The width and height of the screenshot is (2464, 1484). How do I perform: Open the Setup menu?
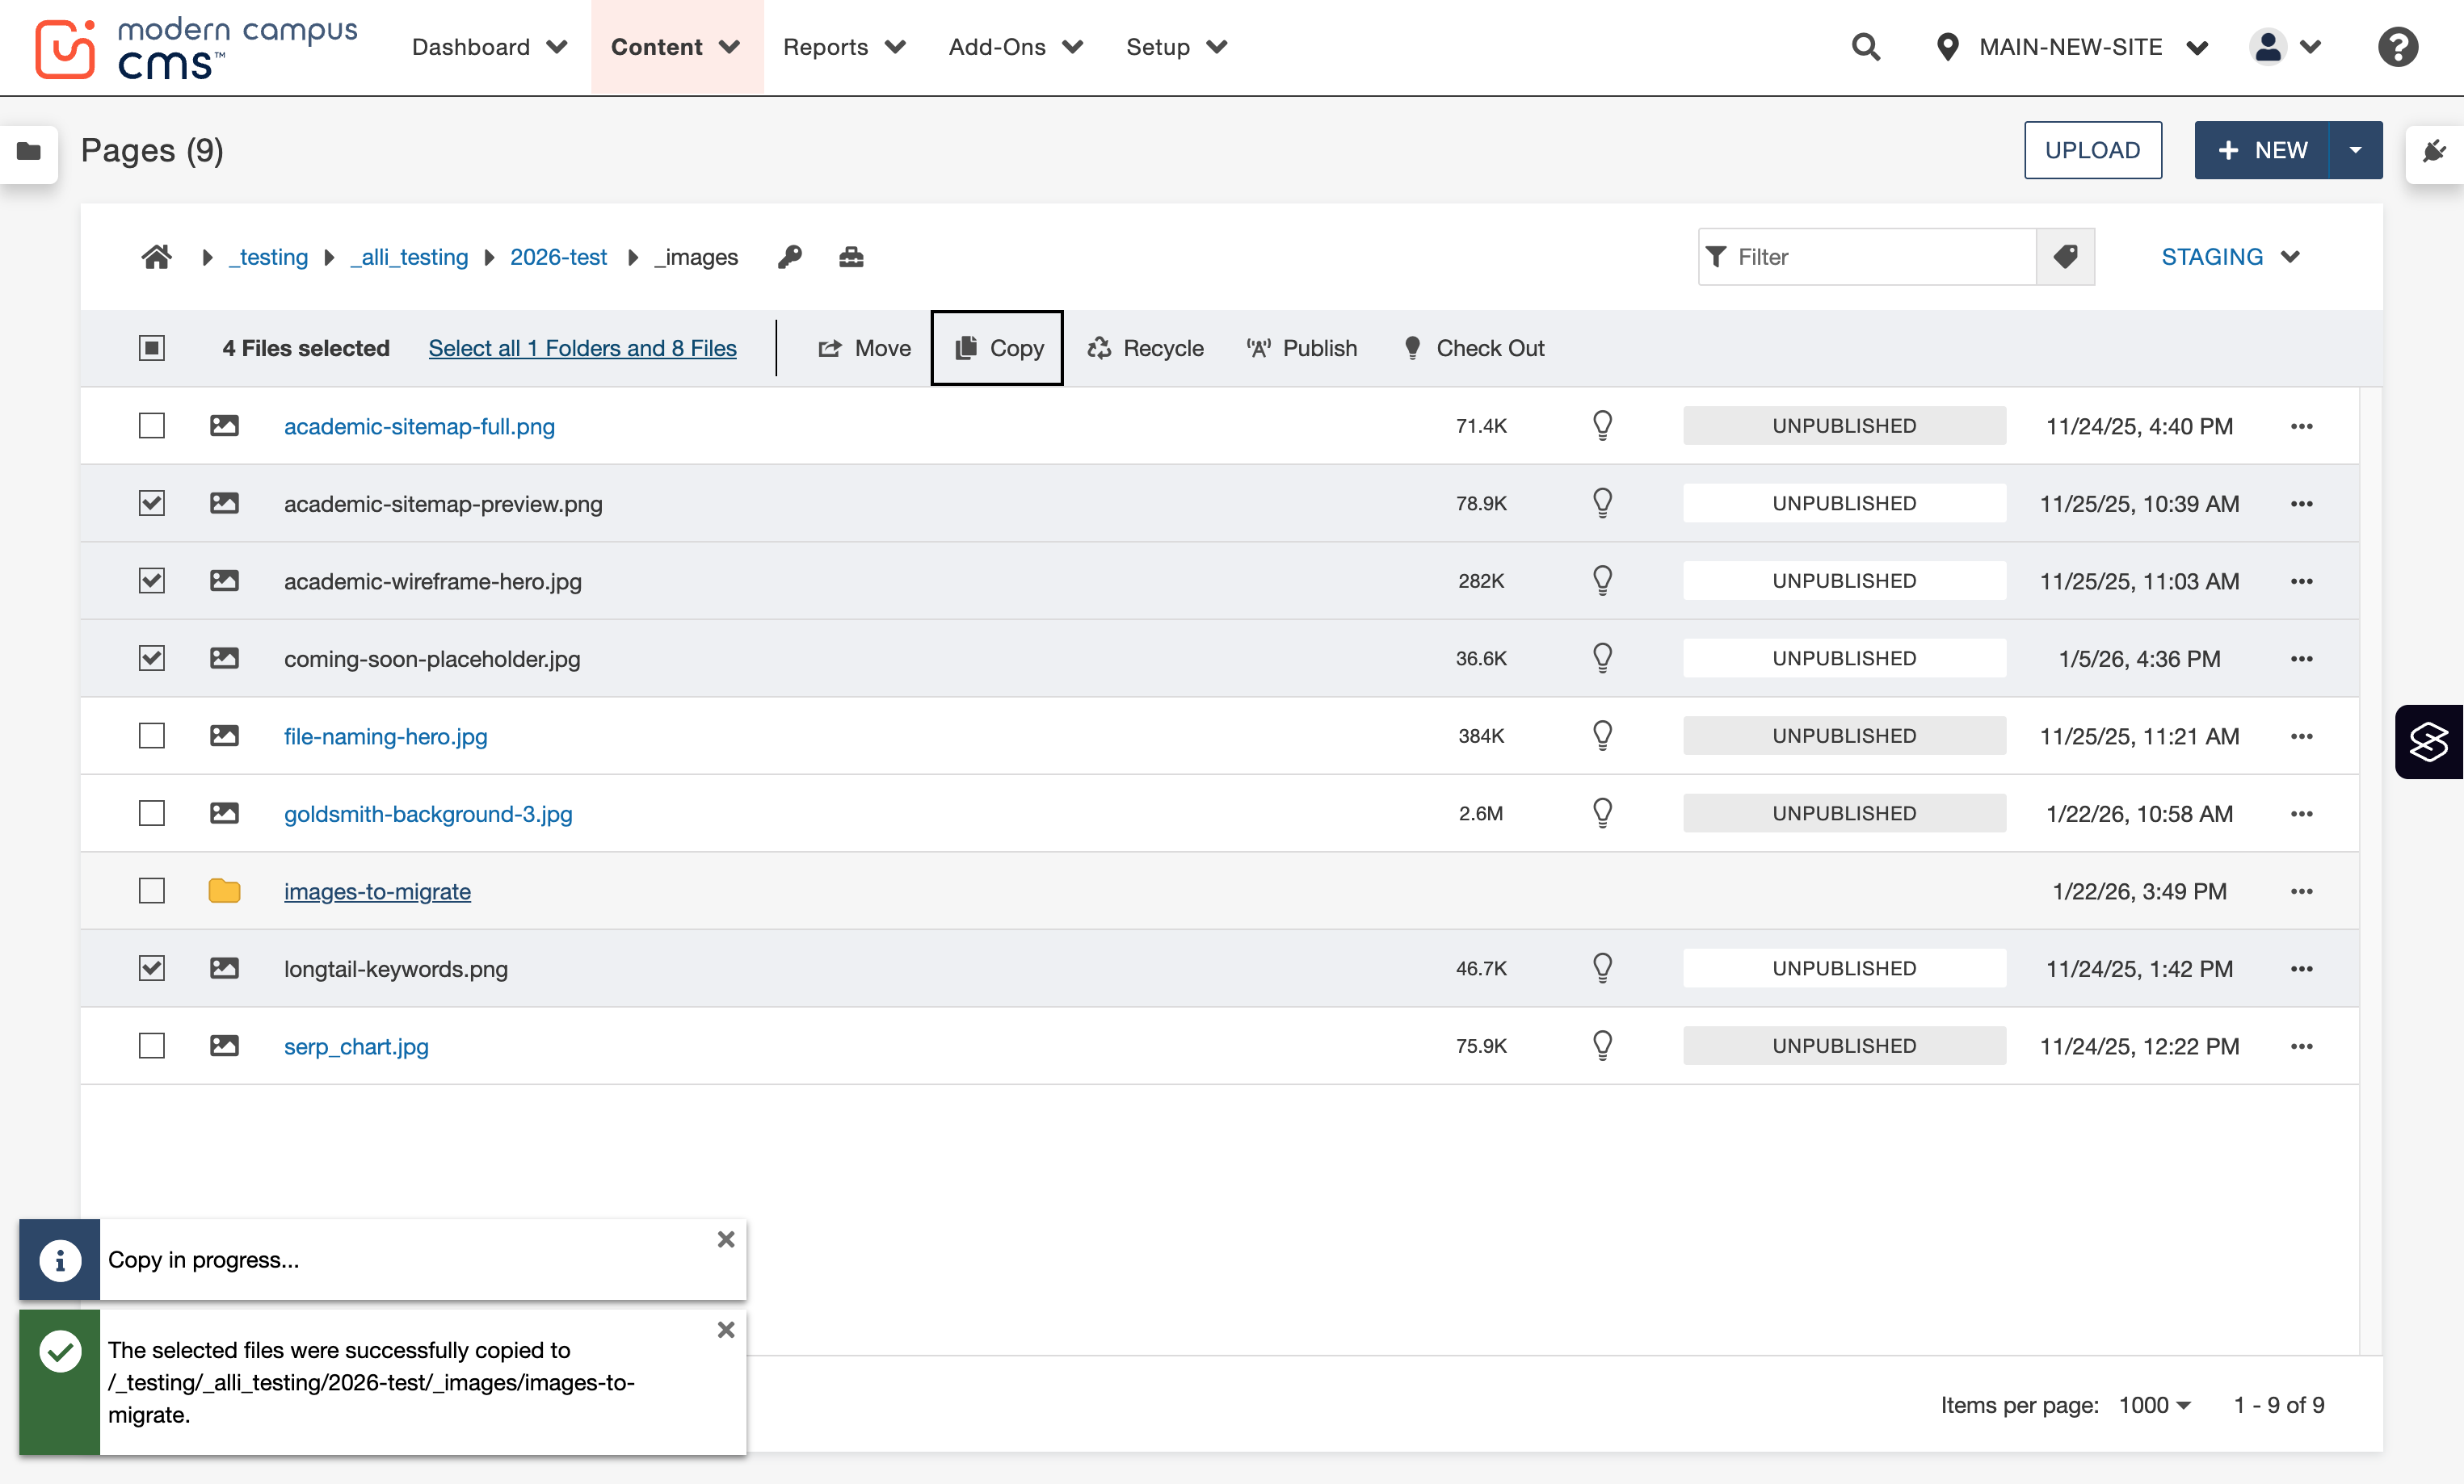coord(1176,47)
